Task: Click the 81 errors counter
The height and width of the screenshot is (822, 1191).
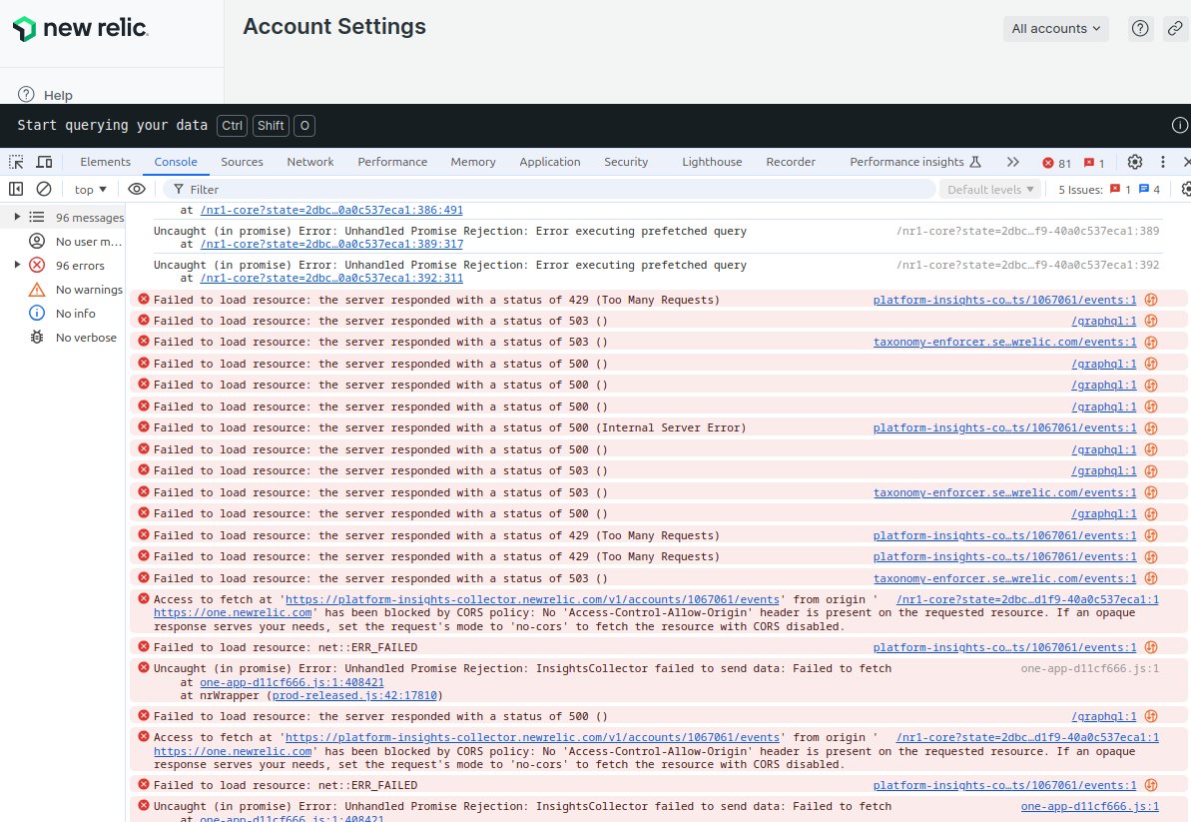Action: point(1056,163)
